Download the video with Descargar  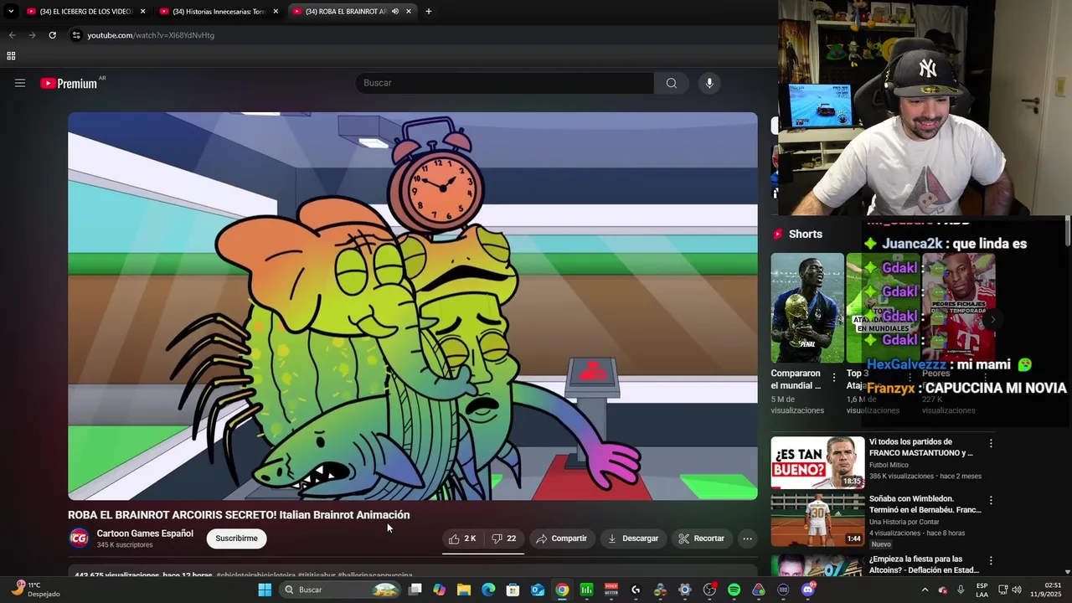tap(633, 539)
